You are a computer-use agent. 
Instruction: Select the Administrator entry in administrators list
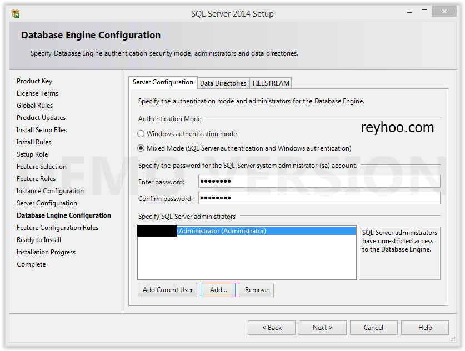pyautogui.click(x=247, y=231)
